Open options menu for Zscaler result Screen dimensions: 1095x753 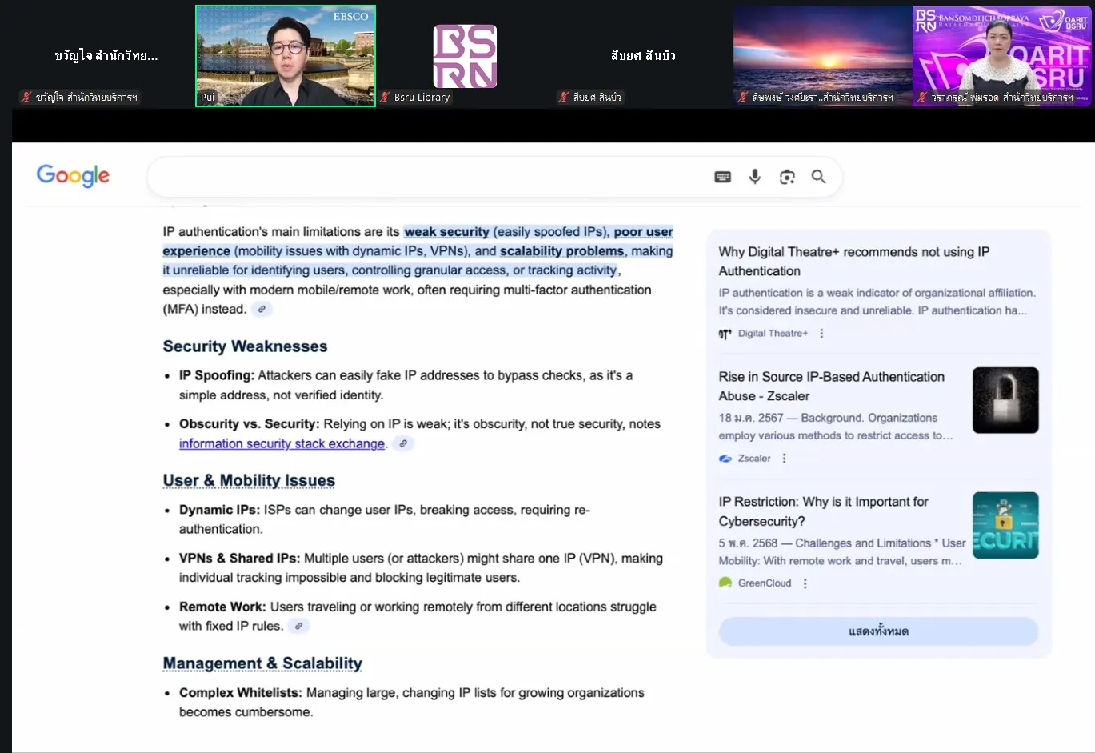784,459
